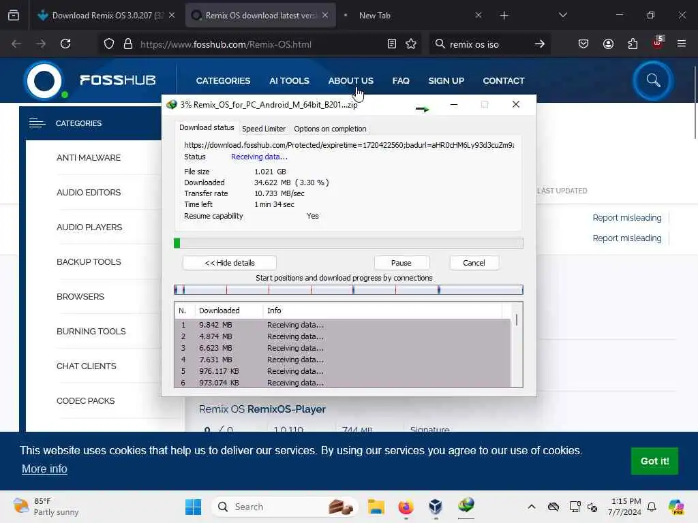List all tabs dropdown arrow
Screen dimensions: 698x523
pyautogui.click(x=563, y=15)
